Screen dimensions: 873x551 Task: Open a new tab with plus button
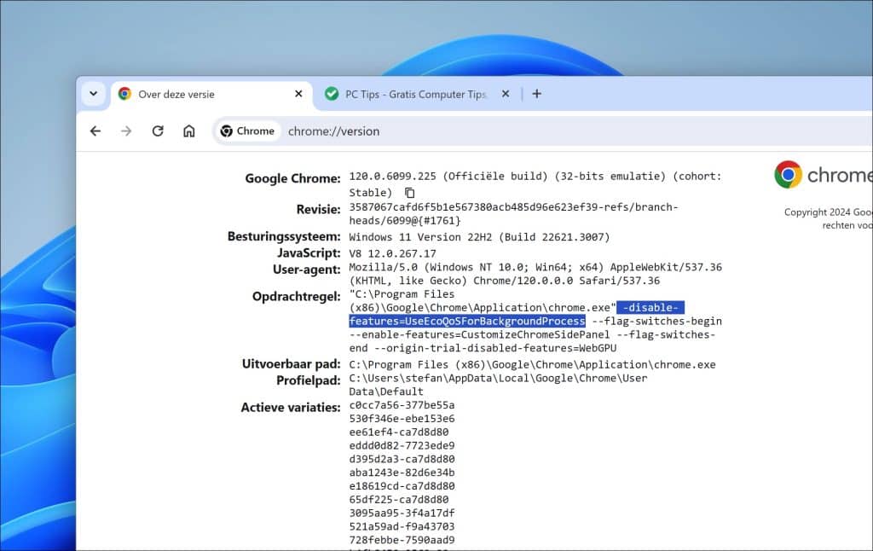pos(537,94)
